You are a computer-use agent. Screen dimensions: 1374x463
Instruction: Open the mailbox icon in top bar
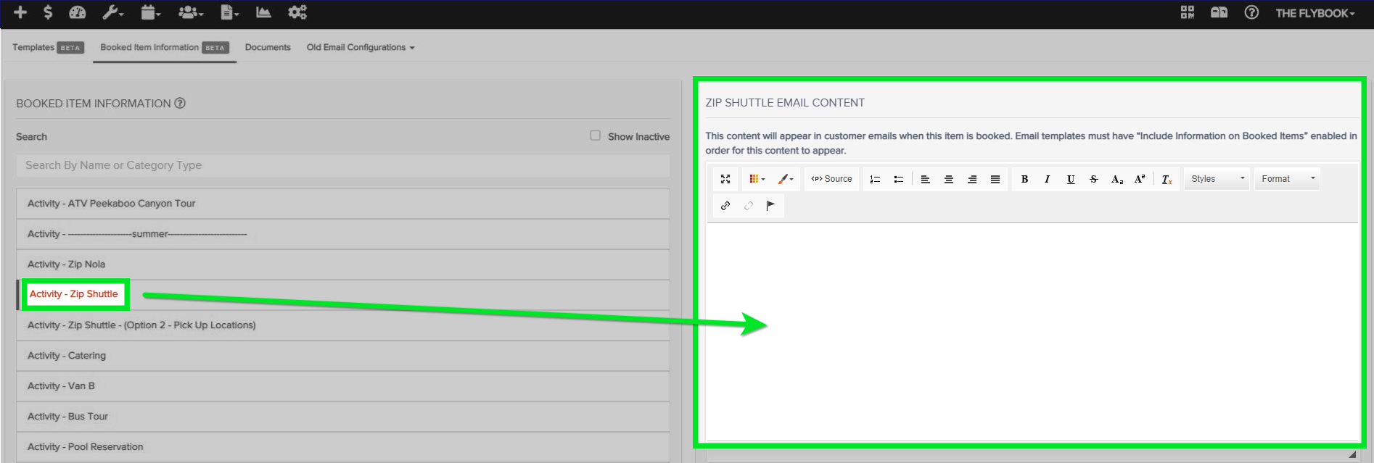1219,12
